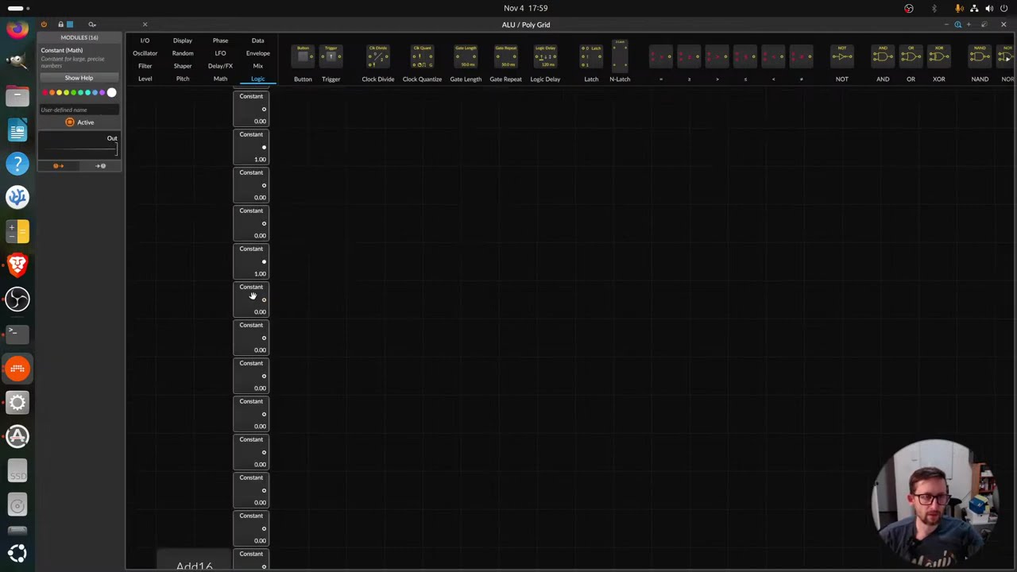This screenshot has width=1017, height=572.
Task: Pick the white module color swatch
Action: (111, 93)
